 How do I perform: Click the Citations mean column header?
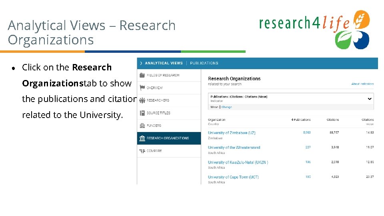(368, 122)
